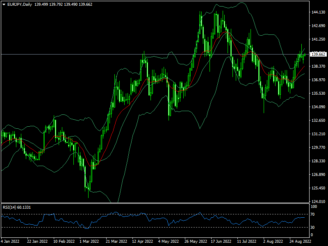
Task: Click the 22 Jan 2022 date label
Action: (37, 241)
